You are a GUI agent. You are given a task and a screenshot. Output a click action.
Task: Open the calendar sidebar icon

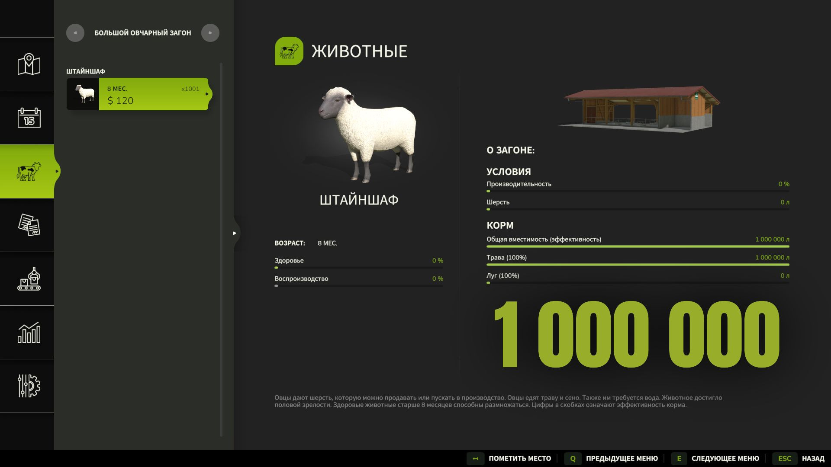[29, 118]
